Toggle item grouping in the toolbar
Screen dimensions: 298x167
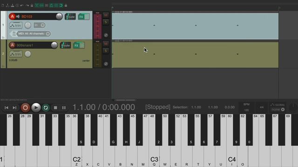point(41,6)
